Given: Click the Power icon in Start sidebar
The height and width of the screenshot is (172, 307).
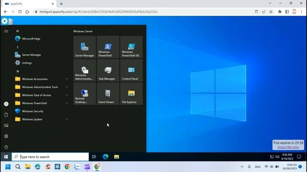Looking at the screenshot, I should [x=6, y=147].
